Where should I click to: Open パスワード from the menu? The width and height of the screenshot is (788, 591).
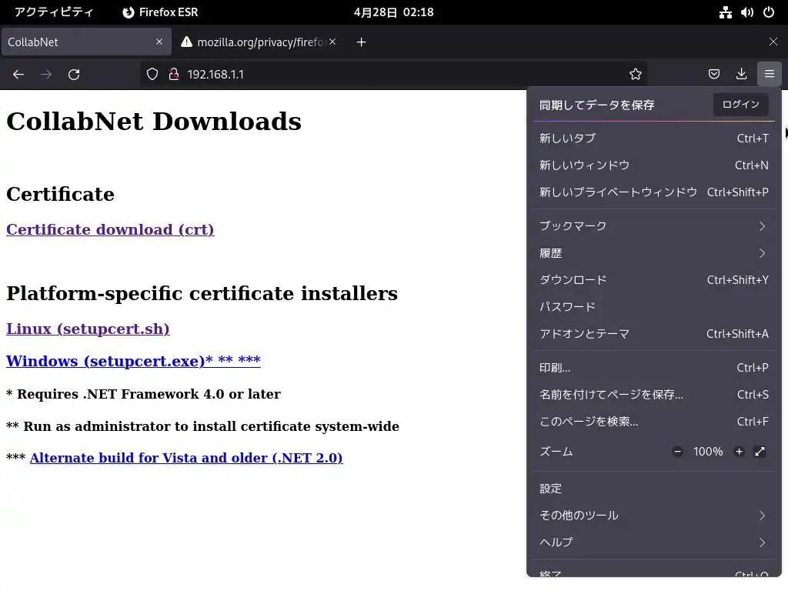pos(653,307)
